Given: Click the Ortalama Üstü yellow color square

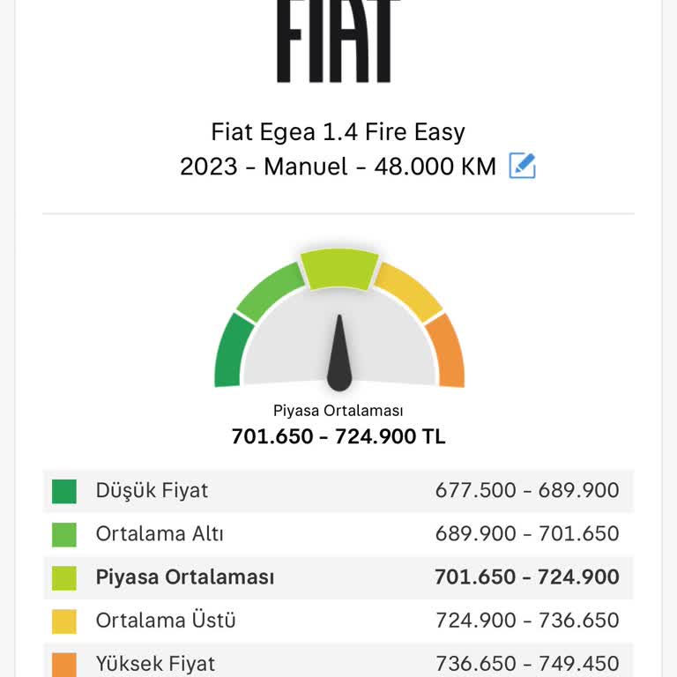Looking at the screenshot, I should [64, 621].
